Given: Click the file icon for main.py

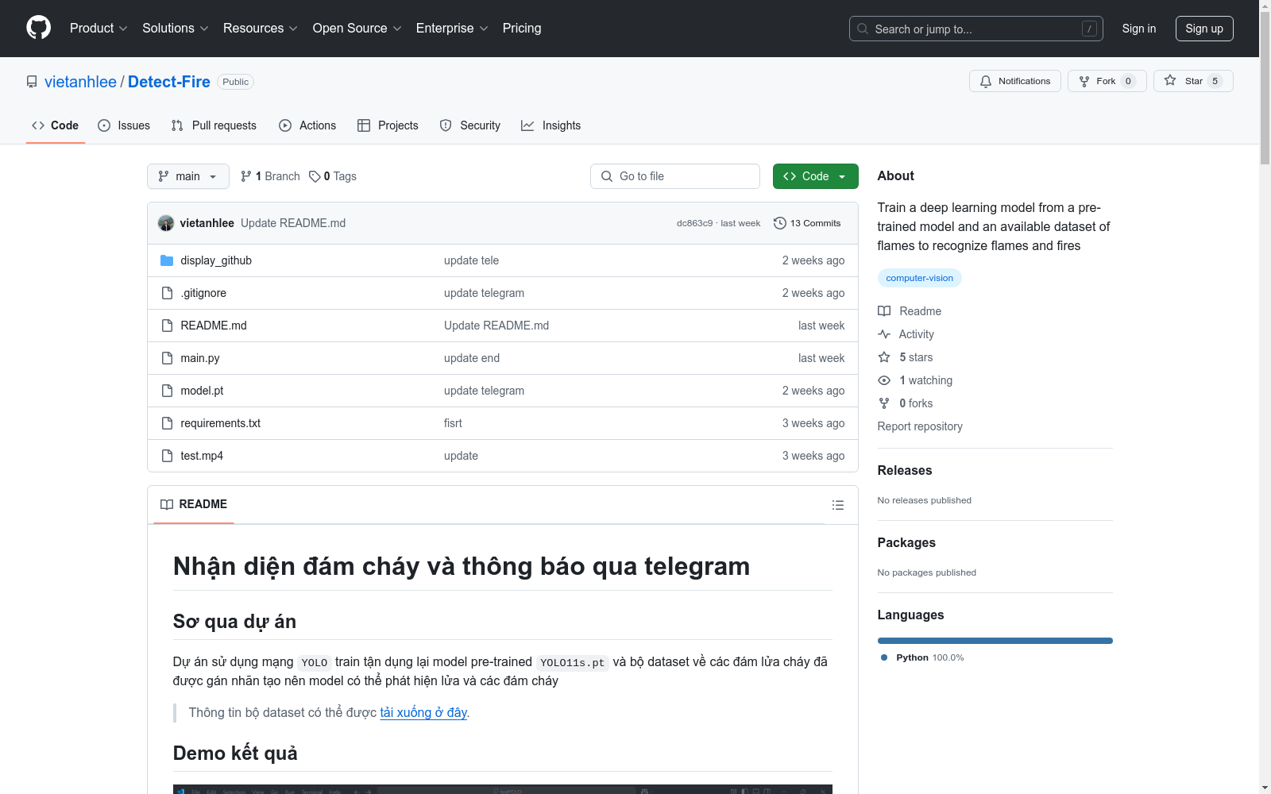Looking at the screenshot, I should [167, 358].
